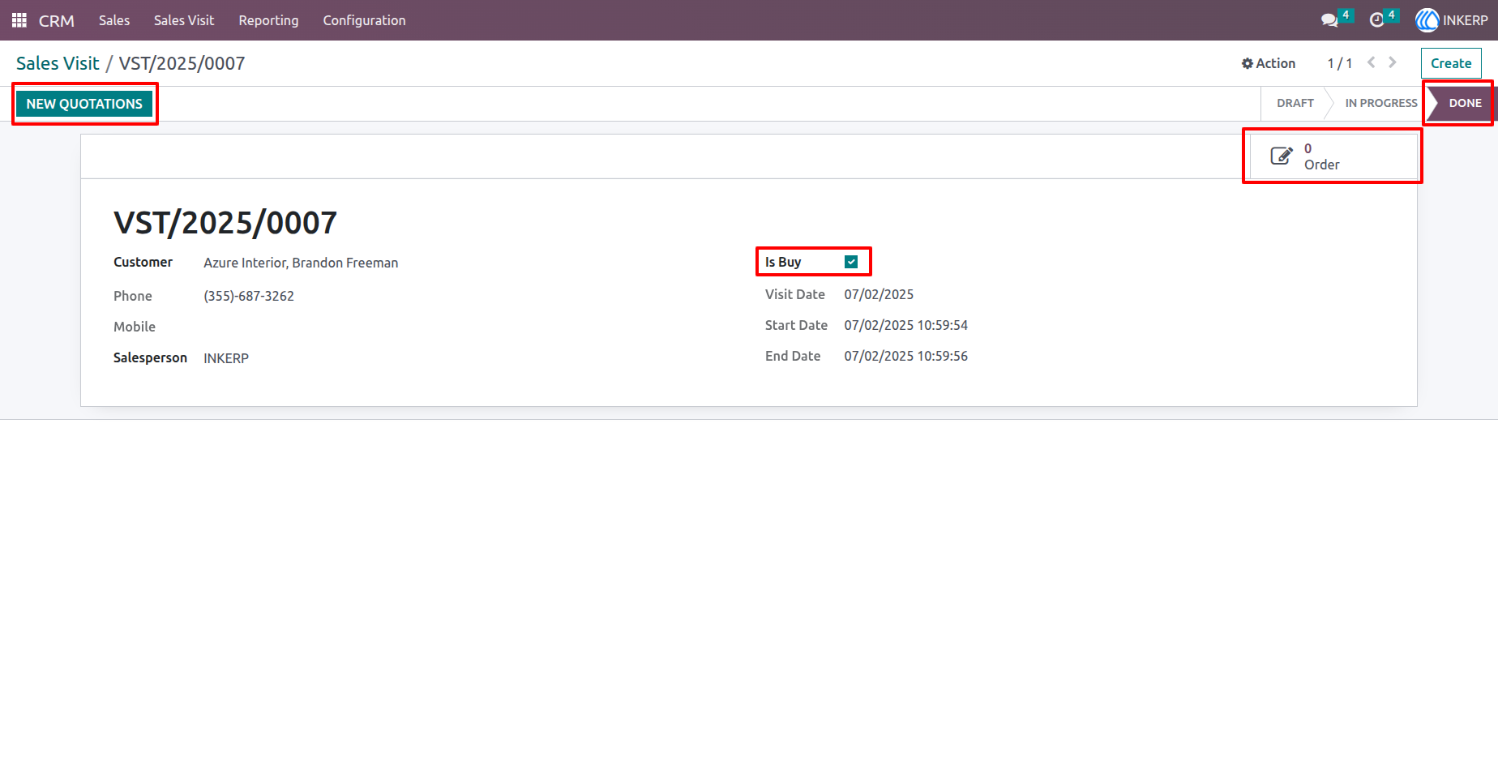Click the NEW QUOTATIONS button
Image resolution: width=1498 pixels, height=783 pixels.
click(x=84, y=104)
